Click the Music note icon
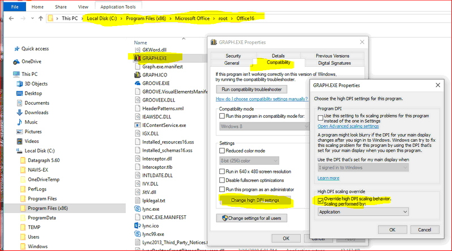Screen dimensions: 452x251 [x=20, y=122]
